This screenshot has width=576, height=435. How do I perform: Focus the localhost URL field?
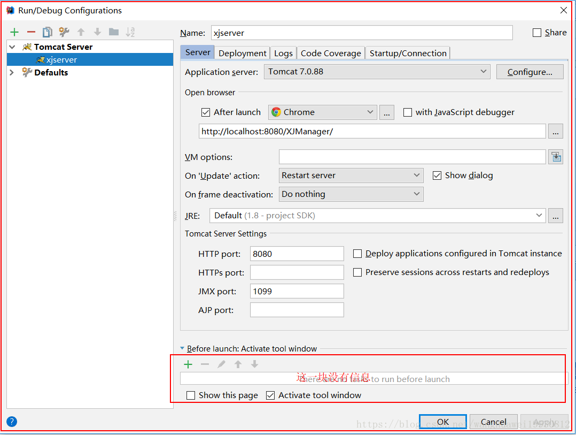pyautogui.click(x=372, y=131)
